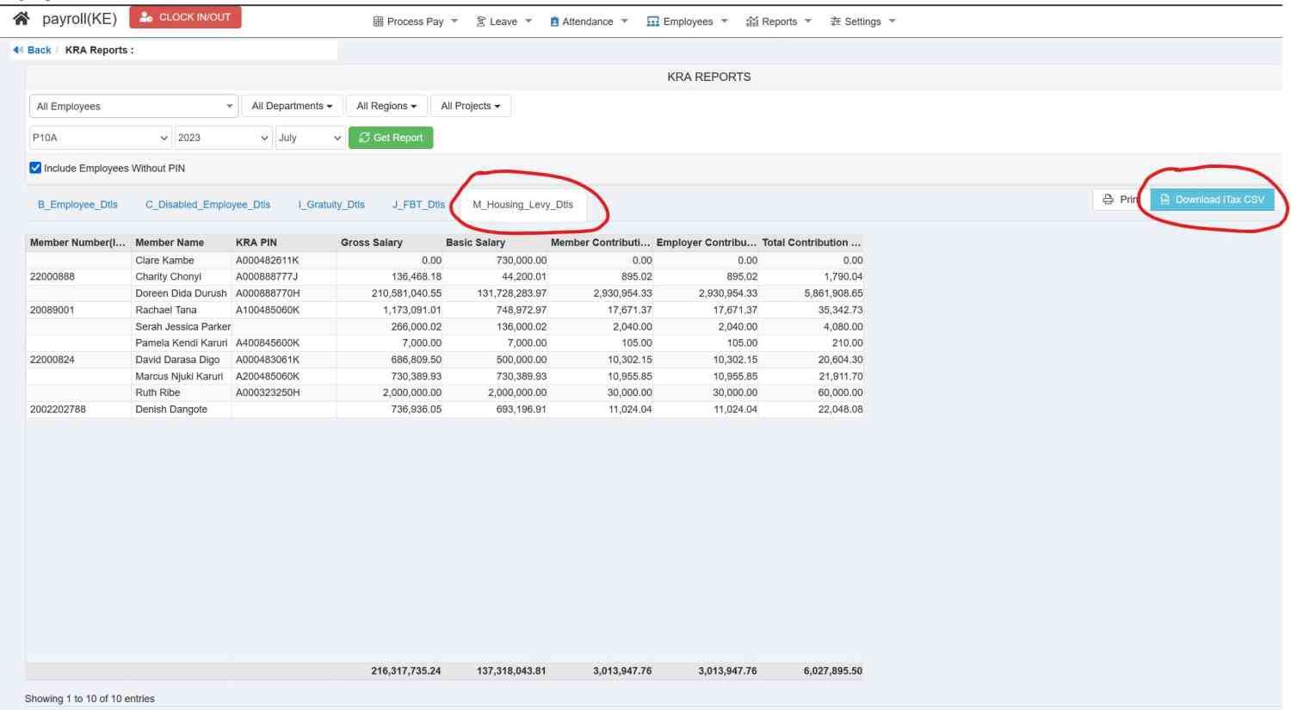Switch to the J_FBT_Dtls tab
Viewport: 1291px width, 710px height.
[418, 205]
